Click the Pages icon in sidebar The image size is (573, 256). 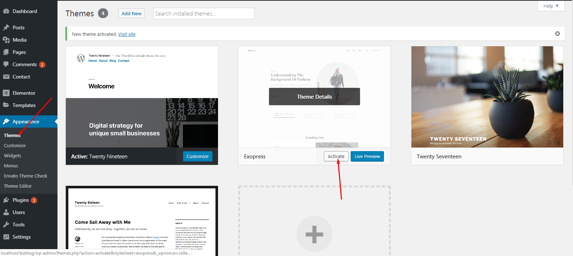coord(6,52)
